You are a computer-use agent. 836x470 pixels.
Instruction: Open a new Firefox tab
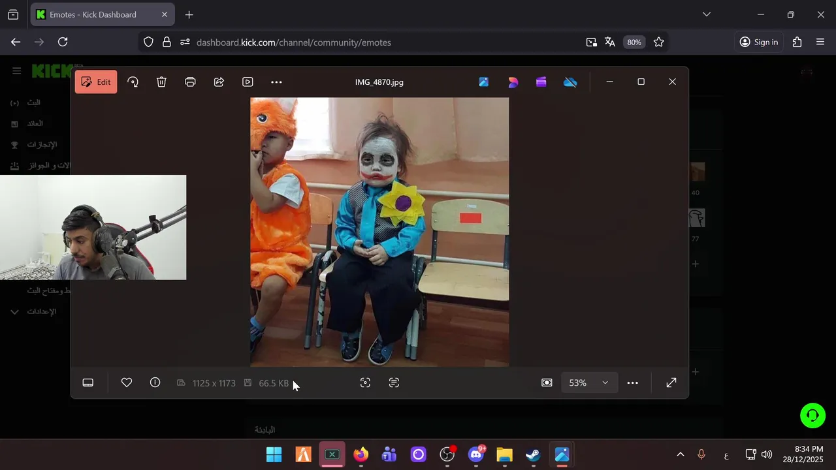click(x=189, y=14)
